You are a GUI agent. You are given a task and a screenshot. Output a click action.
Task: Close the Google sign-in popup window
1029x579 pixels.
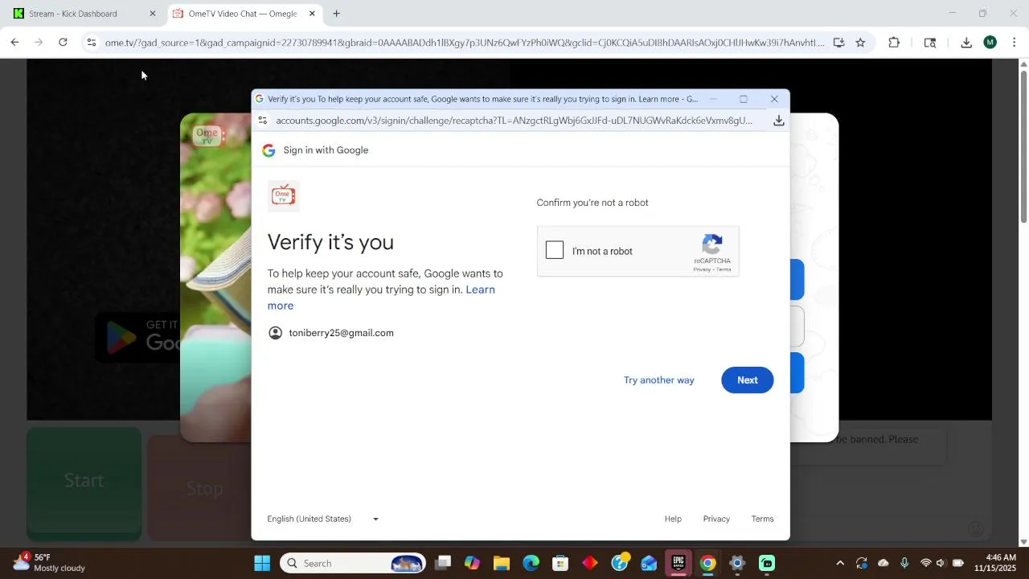[774, 99]
